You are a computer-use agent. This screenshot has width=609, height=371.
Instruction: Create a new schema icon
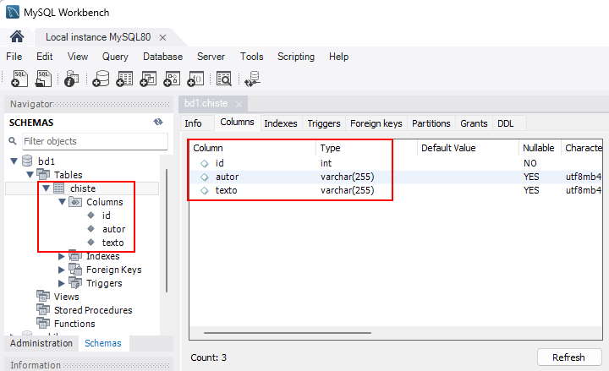tap(101, 79)
